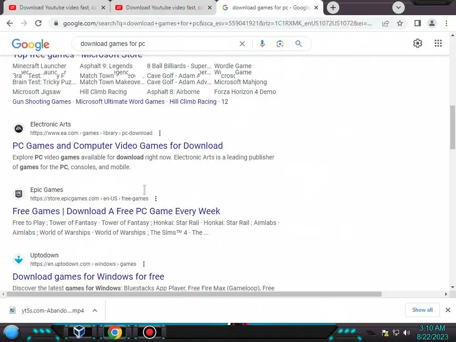Open the Hill Climb Racing blue link
The image size is (456, 342).
point(193,102)
